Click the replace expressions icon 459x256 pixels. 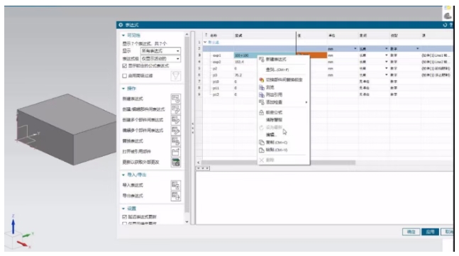176,141
